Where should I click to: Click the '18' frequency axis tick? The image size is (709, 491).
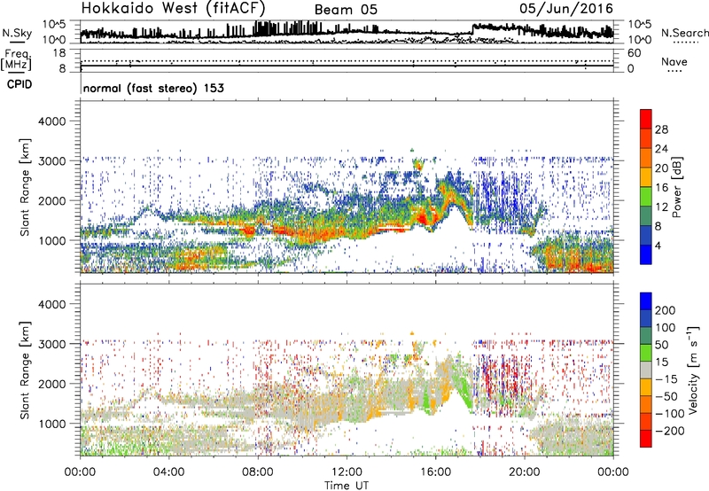pos(59,53)
